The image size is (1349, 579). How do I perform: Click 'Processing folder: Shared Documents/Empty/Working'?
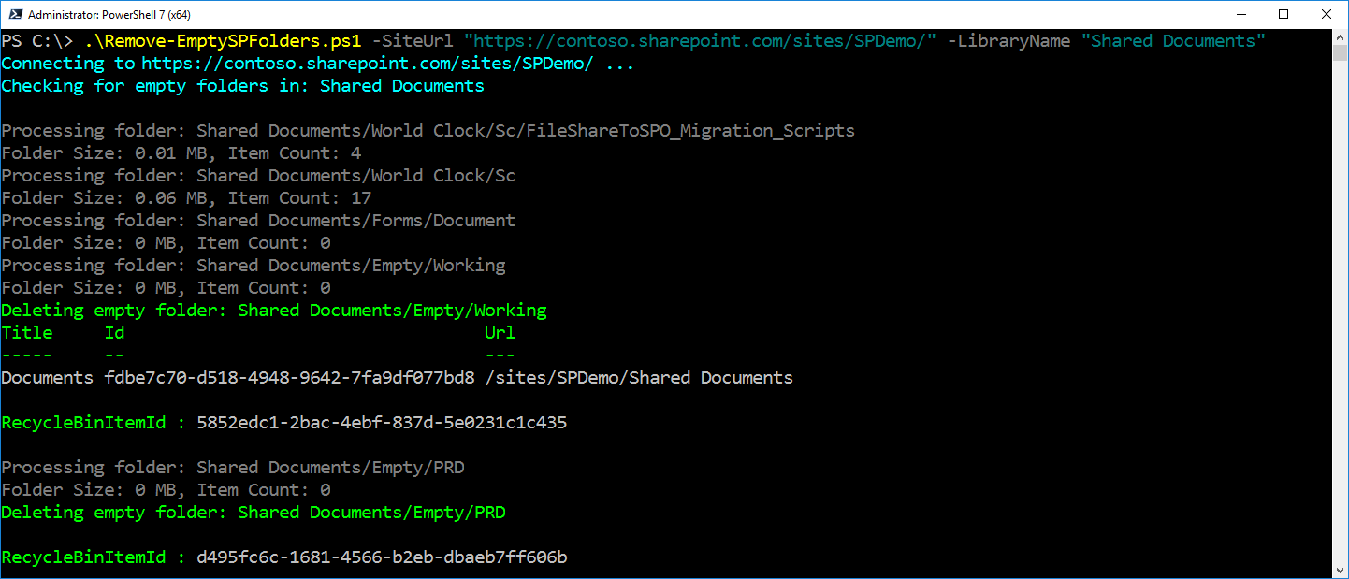click(254, 266)
